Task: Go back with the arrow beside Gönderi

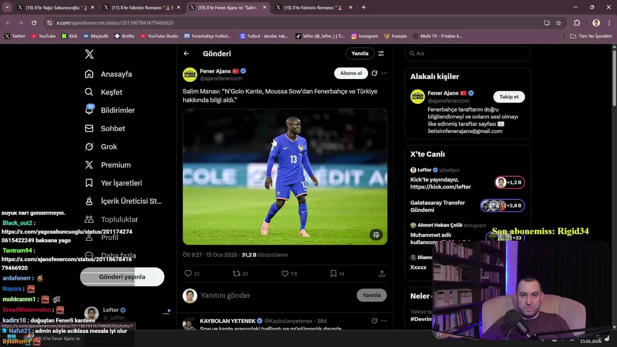Action: [187, 53]
